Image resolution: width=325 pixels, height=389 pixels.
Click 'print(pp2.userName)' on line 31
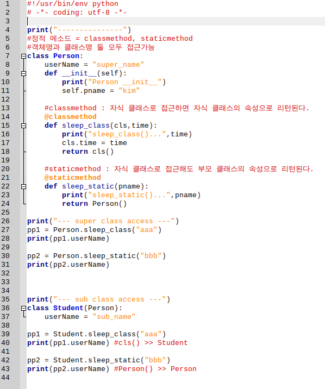[68, 265]
